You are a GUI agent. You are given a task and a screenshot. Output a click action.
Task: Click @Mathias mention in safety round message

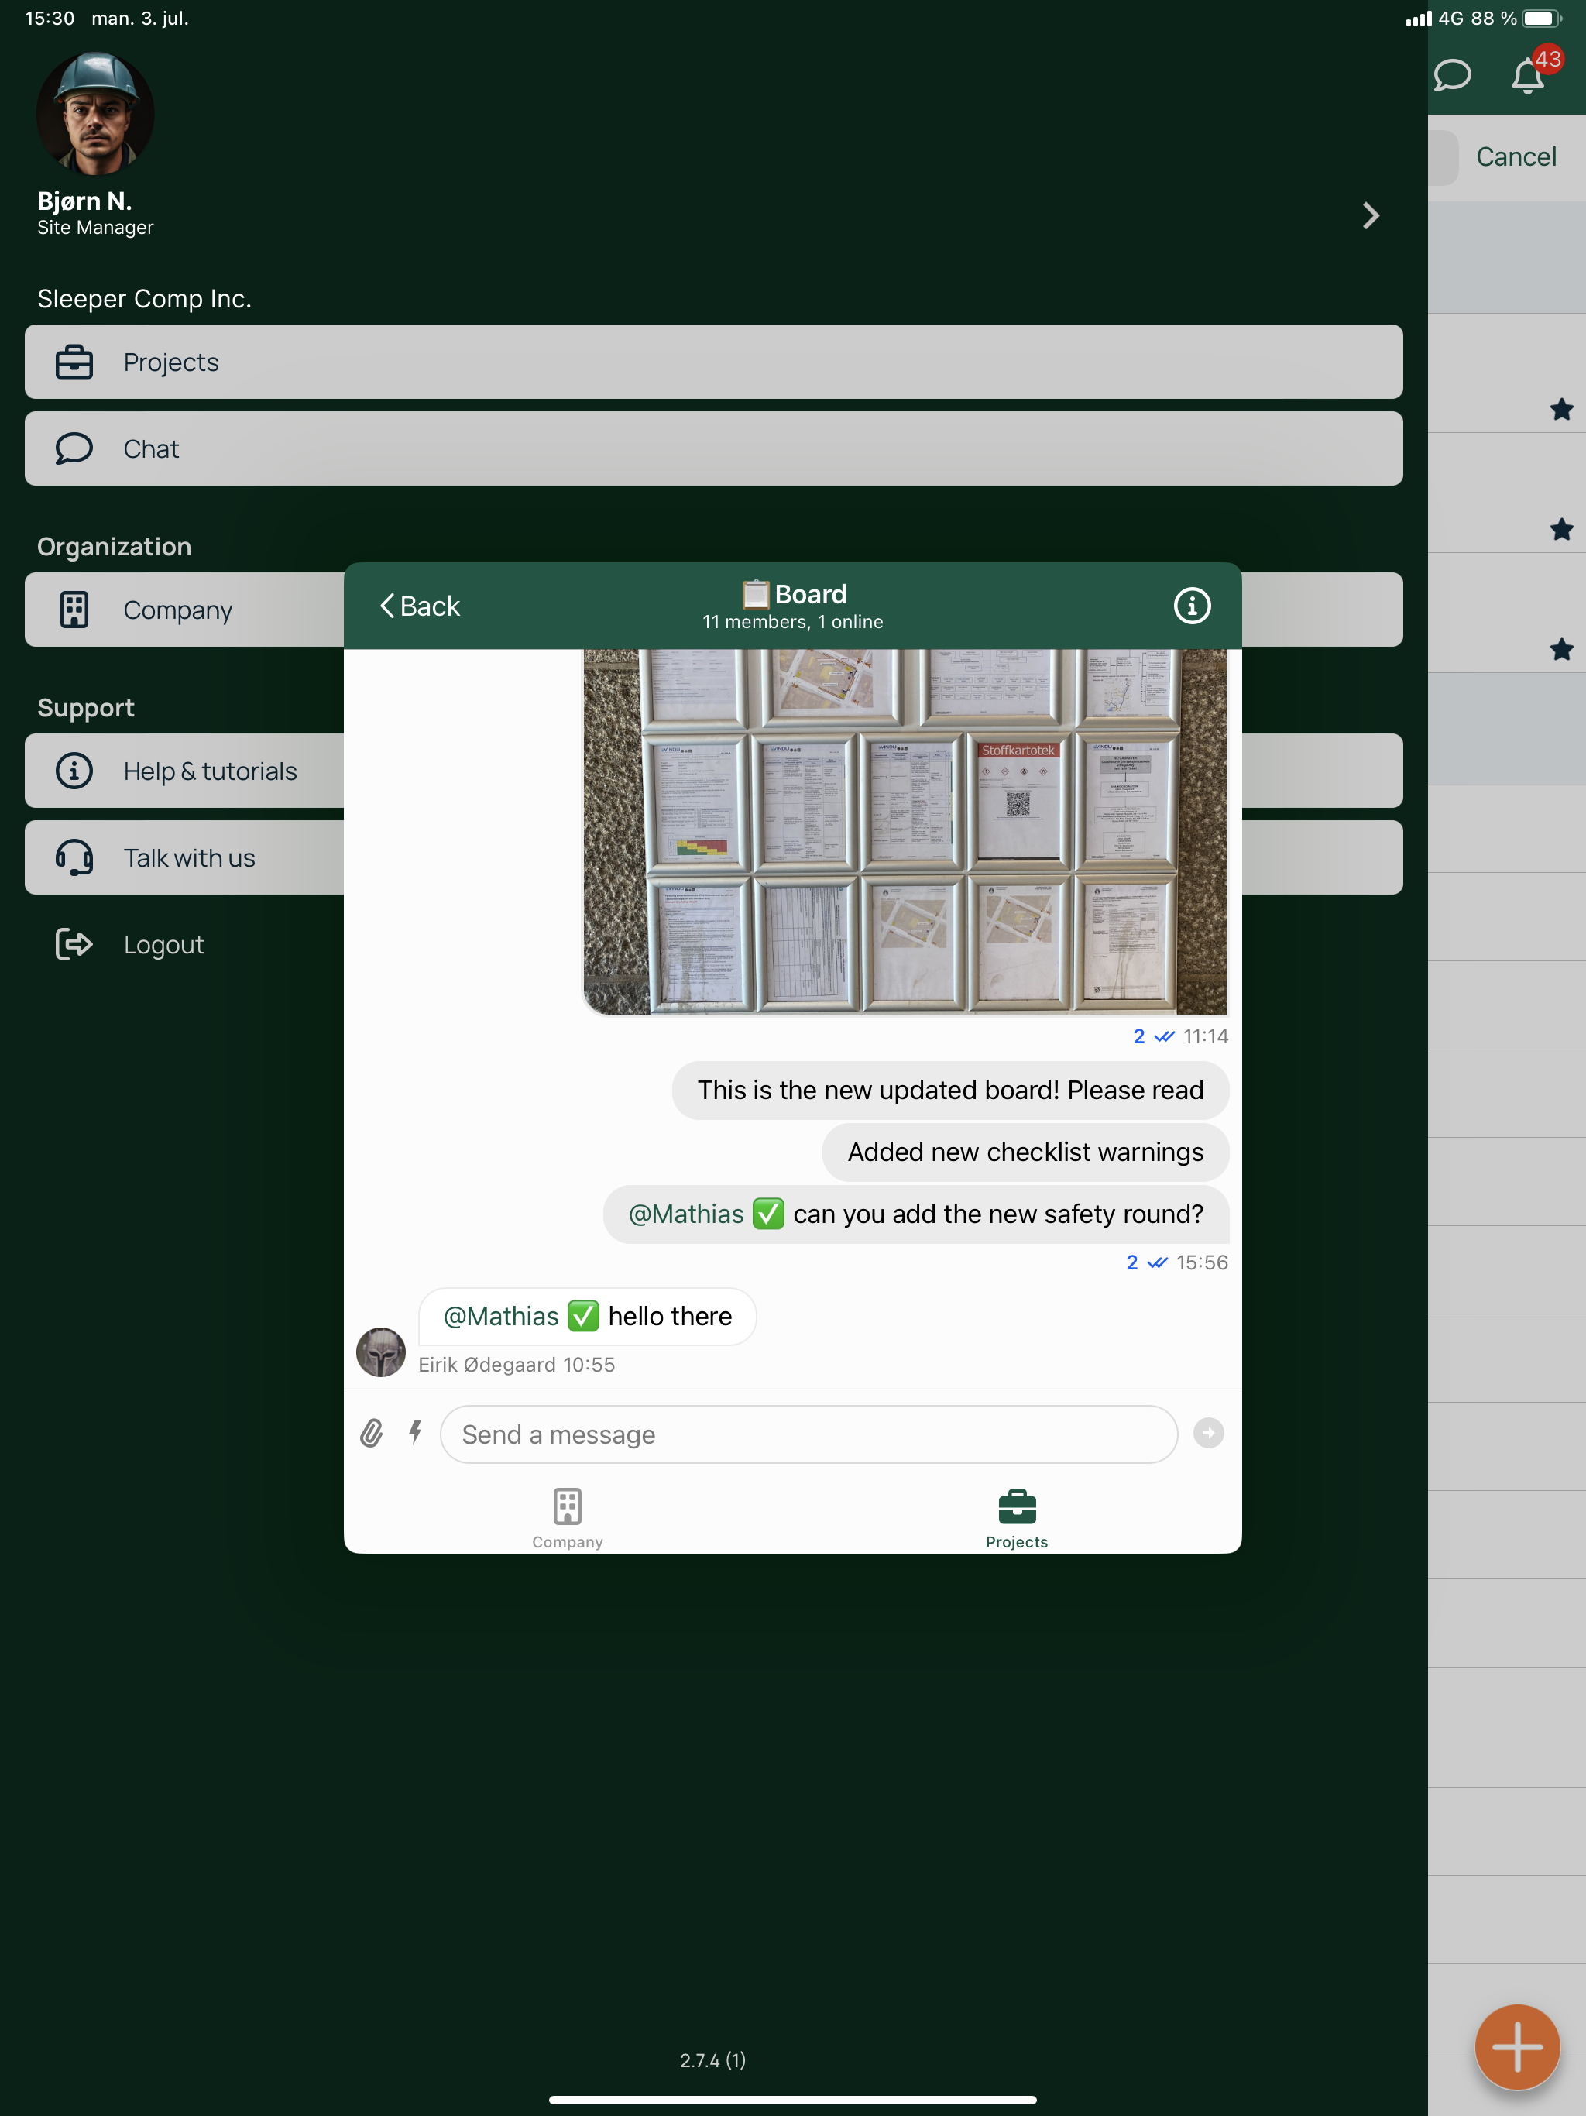(x=686, y=1214)
